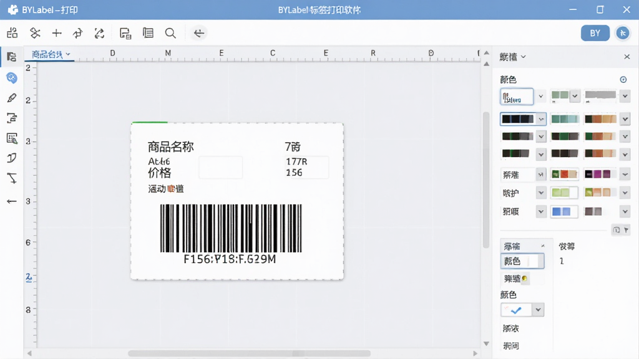Viewport: 639px width, 359px height.
Task: Click the round avatar icon beside BY
Action: [622, 33]
